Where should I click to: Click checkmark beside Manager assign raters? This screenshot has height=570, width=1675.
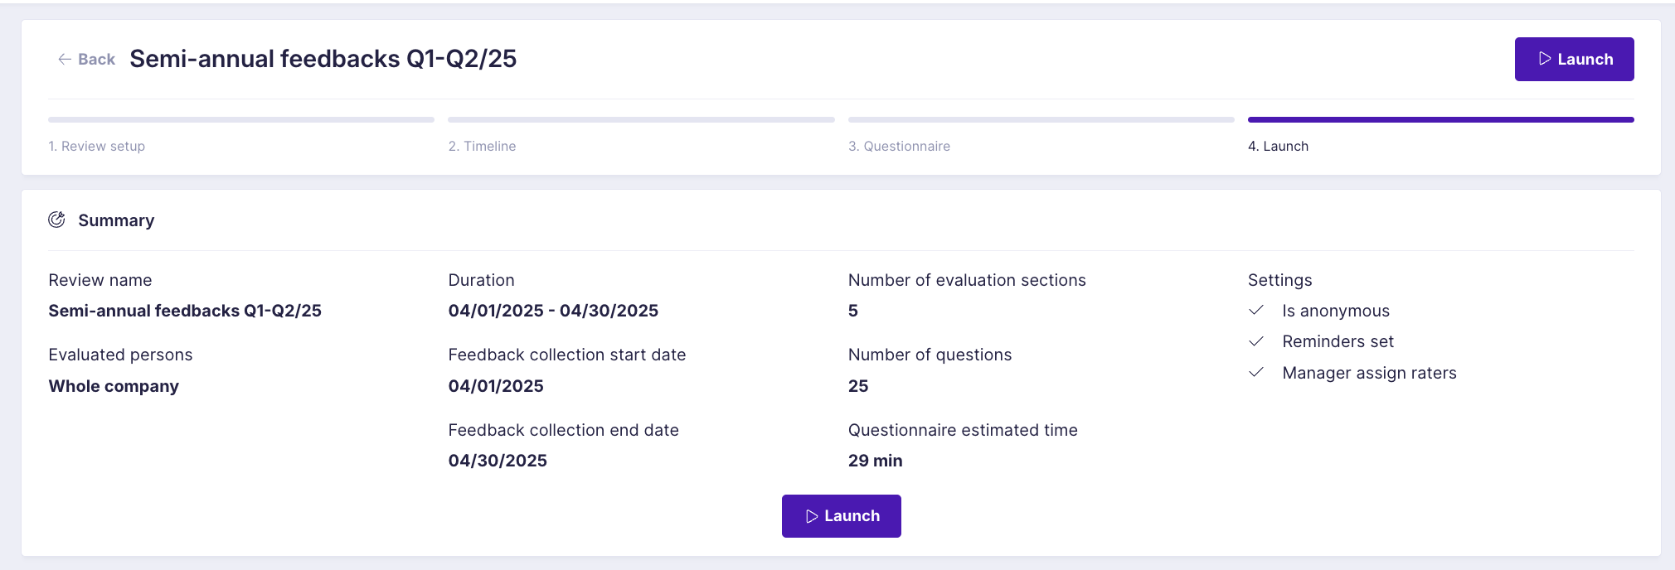(x=1256, y=373)
